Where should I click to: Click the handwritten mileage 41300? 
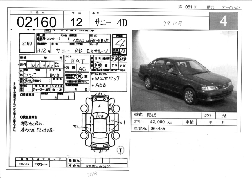pos(42,66)
